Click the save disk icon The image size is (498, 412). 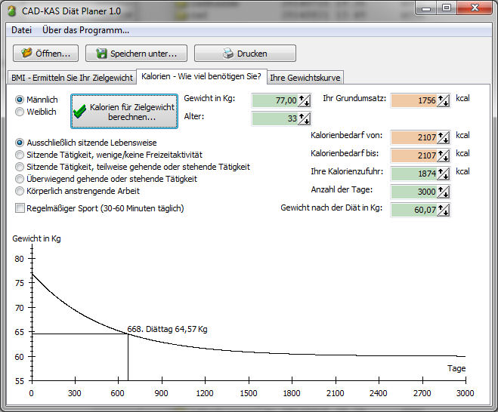coord(101,54)
